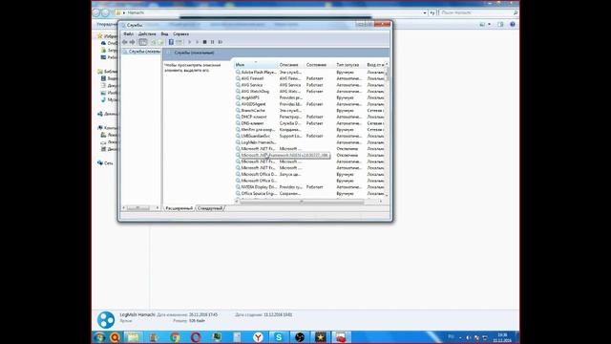The height and width of the screenshot is (344, 611).
Task: Sort by the Тип запуска column header
Action: tap(349, 65)
